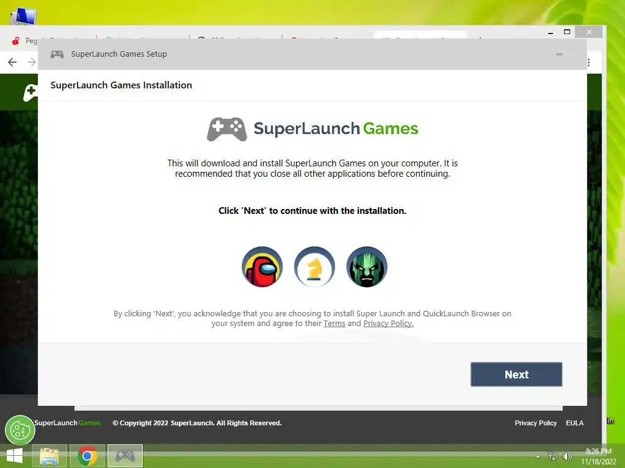Image resolution: width=625 pixels, height=468 pixels.
Task: Click the red Among Us game icon
Action: click(x=262, y=267)
